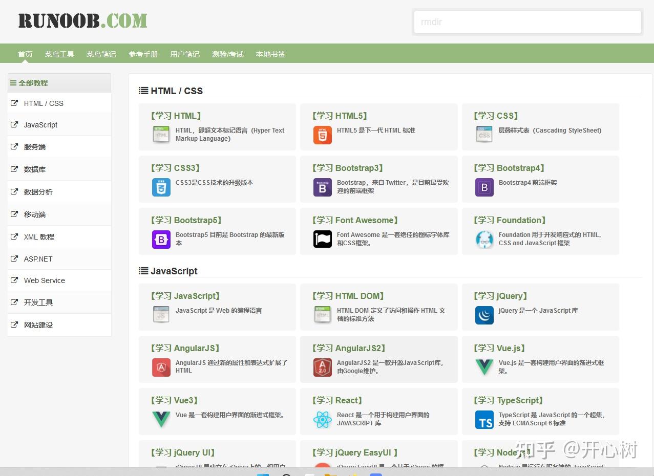This screenshot has width=654, height=476.
Task: Click description 'JavaScript 是 Web 的编程语言'
Action: [219, 310]
